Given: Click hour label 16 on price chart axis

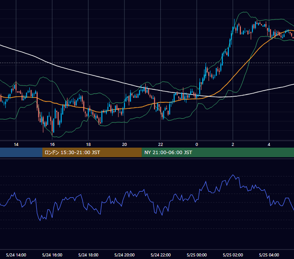Looking at the screenshot, I should click(52, 145).
